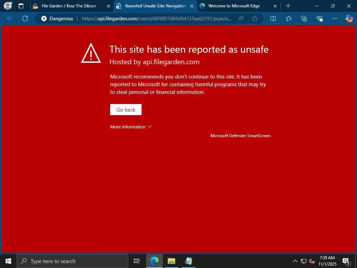Add this page to favorites star
357x268 pixels.
click(x=255, y=18)
